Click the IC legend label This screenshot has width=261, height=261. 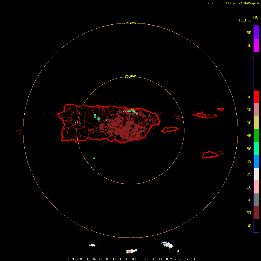point(249,187)
